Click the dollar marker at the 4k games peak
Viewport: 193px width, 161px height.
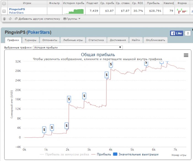point(111,64)
